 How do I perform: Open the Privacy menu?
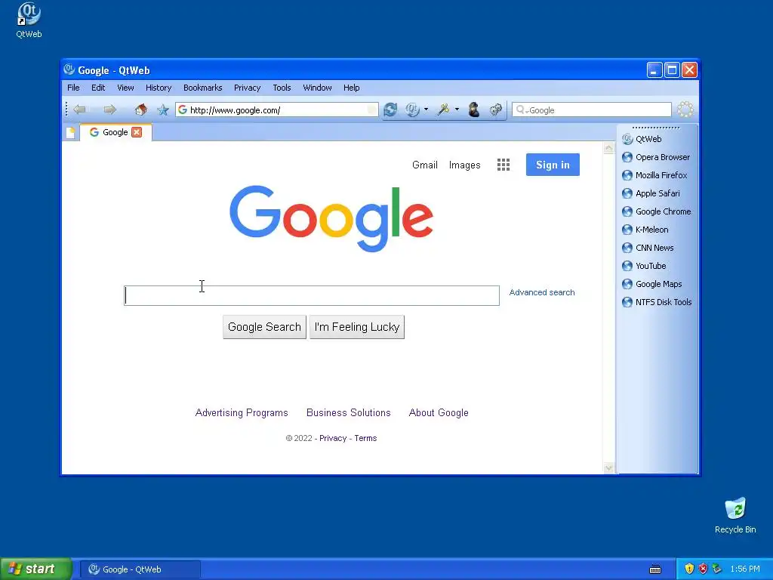(247, 88)
